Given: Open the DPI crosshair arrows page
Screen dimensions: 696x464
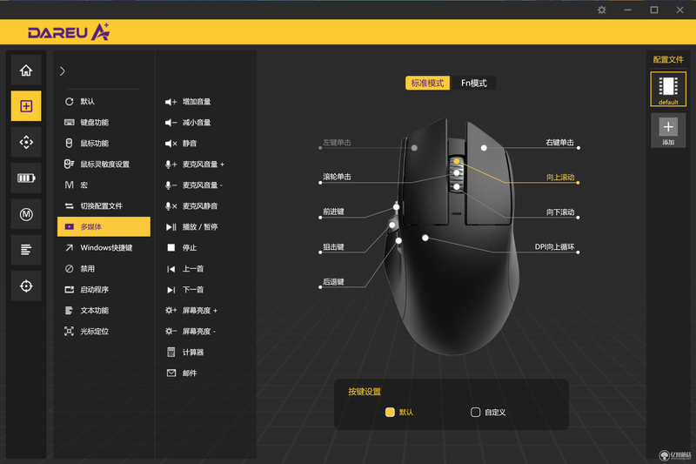Looking at the screenshot, I should tap(26, 142).
